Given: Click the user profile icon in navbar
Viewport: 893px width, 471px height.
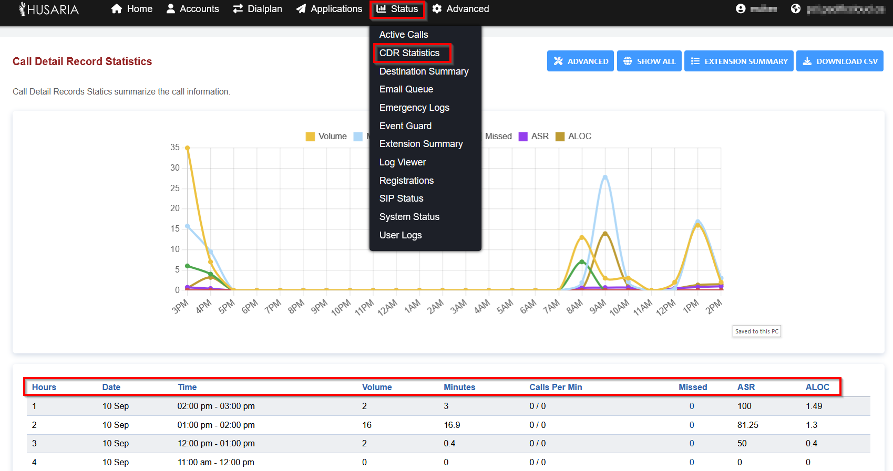Looking at the screenshot, I should click(741, 9).
